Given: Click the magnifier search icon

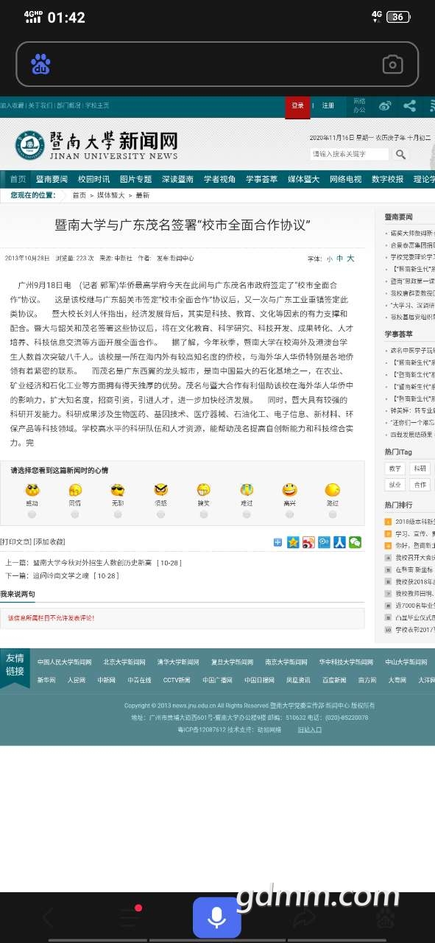Looking at the screenshot, I should tap(400, 154).
